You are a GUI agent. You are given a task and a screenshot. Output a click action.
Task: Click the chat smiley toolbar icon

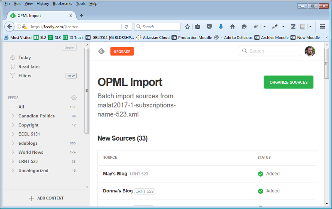pos(244,27)
